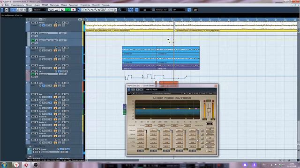
Task: Click the Save button in LinMB
Action: (210, 93)
